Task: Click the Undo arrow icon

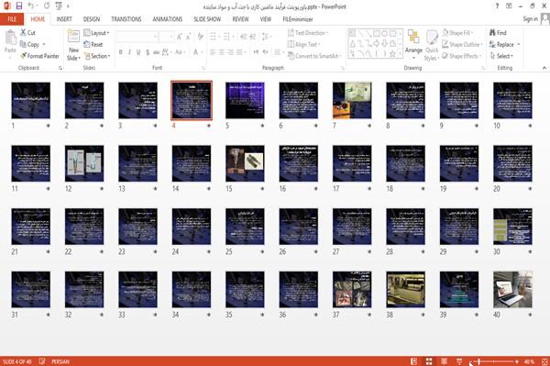Action: point(31,6)
